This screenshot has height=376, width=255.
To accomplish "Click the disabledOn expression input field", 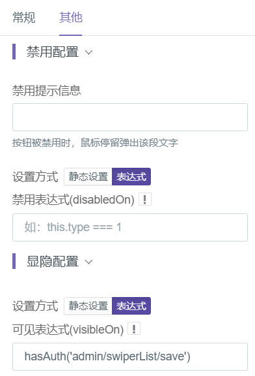I will click(x=130, y=227).
